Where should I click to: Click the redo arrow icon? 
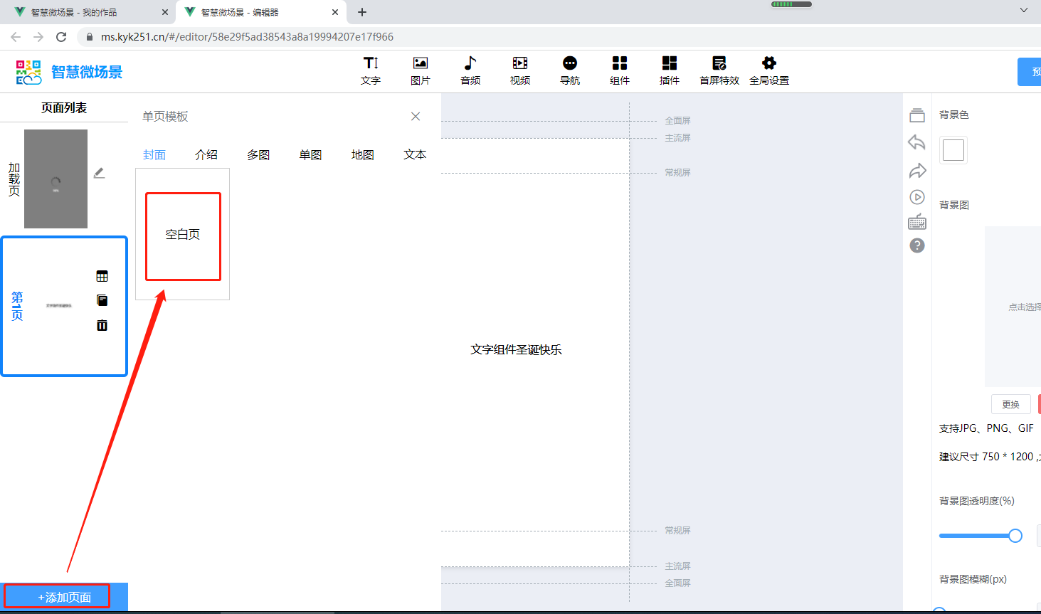(x=916, y=171)
